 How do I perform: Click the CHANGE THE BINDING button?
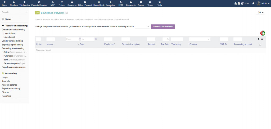click(163, 27)
